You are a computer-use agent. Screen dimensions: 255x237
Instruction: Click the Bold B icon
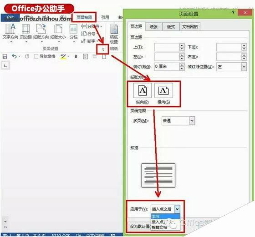(x=76, y=56)
